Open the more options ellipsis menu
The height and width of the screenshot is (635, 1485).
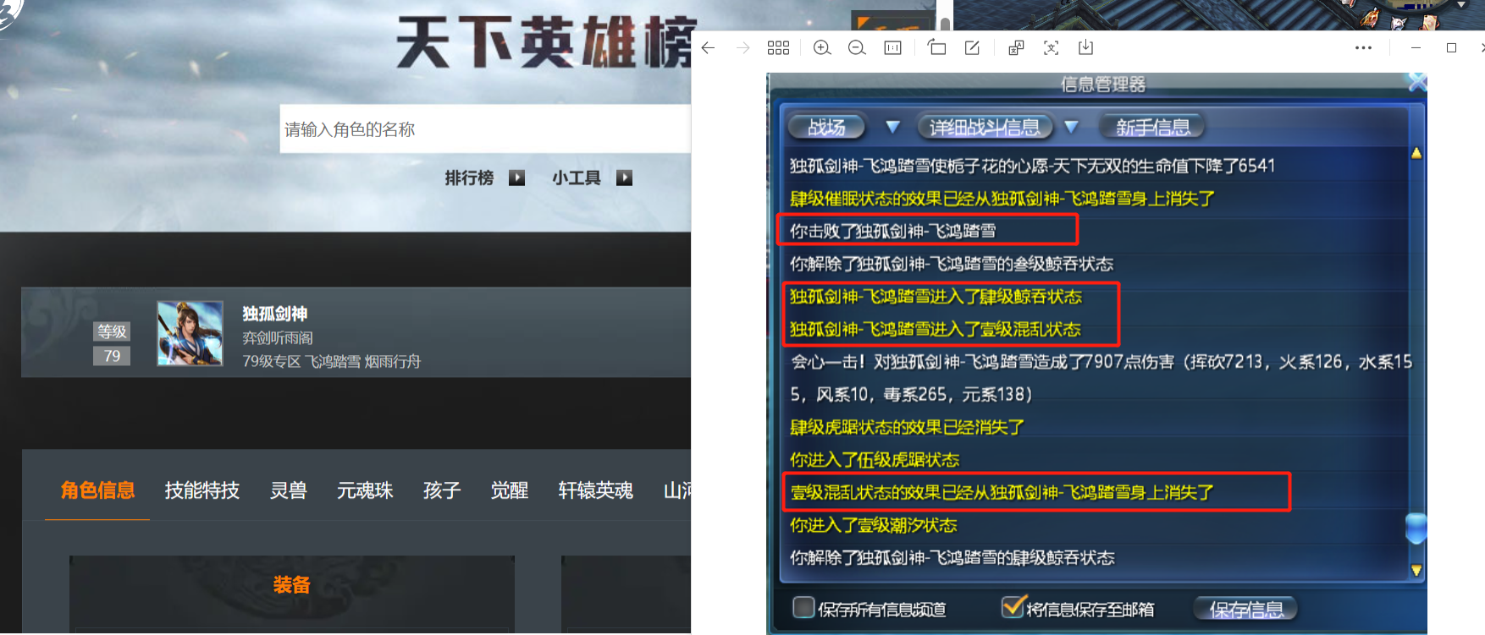pos(1363,48)
